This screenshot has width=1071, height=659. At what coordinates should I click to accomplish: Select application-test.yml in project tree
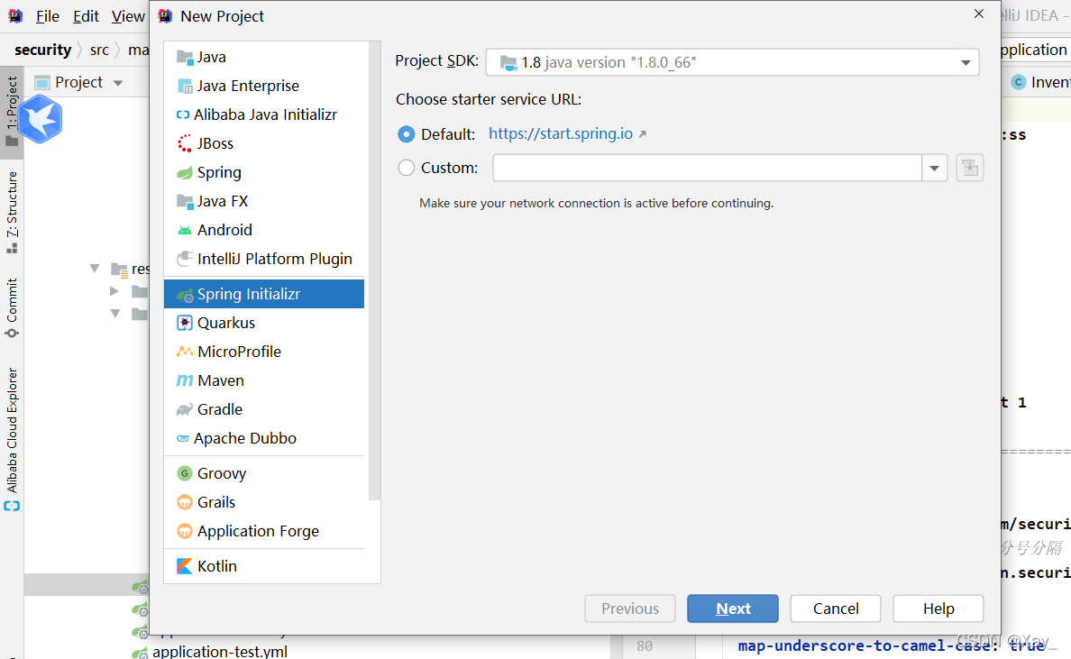pos(219,652)
